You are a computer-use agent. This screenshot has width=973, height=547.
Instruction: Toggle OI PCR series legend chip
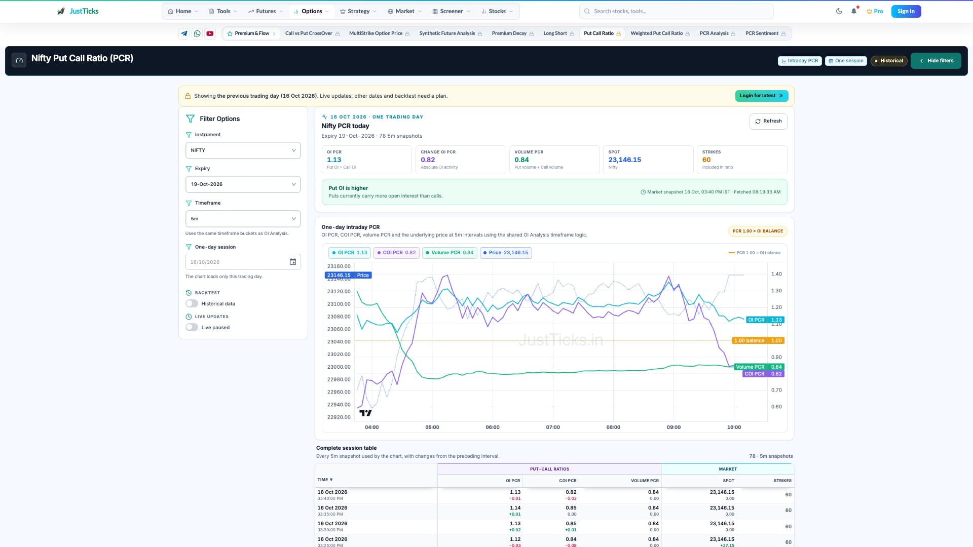point(350,253)
